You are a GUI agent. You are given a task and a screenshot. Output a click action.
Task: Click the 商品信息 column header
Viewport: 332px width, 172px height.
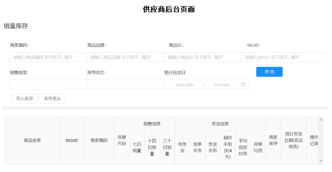(x=32, y=140)
